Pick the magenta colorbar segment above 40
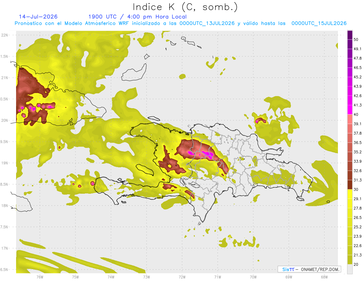Viewport: 364px width, 281px height. point(350,109)
